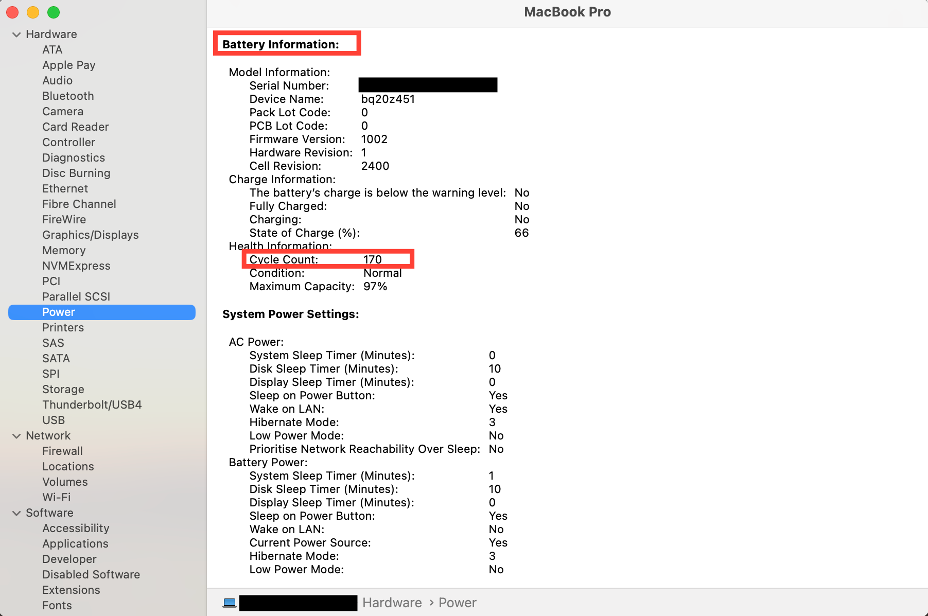Select Card Reader in sidebar
928x616 pixels.
click(76, 127)
